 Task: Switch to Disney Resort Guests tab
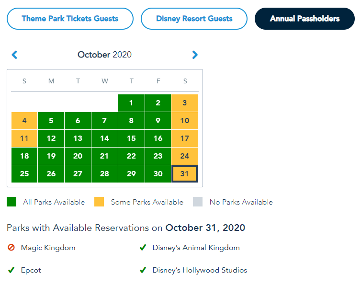point(194,19)
